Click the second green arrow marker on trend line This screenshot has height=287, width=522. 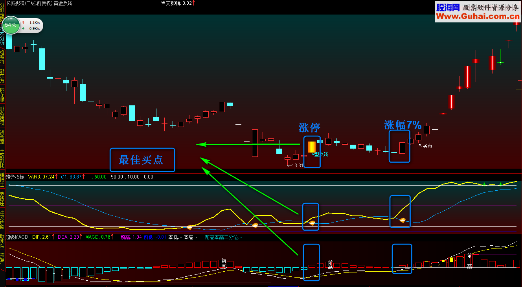tap(501, 184)
